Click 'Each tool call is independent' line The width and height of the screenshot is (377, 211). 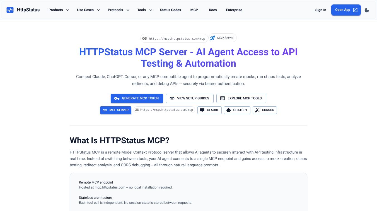coord(136,203)
